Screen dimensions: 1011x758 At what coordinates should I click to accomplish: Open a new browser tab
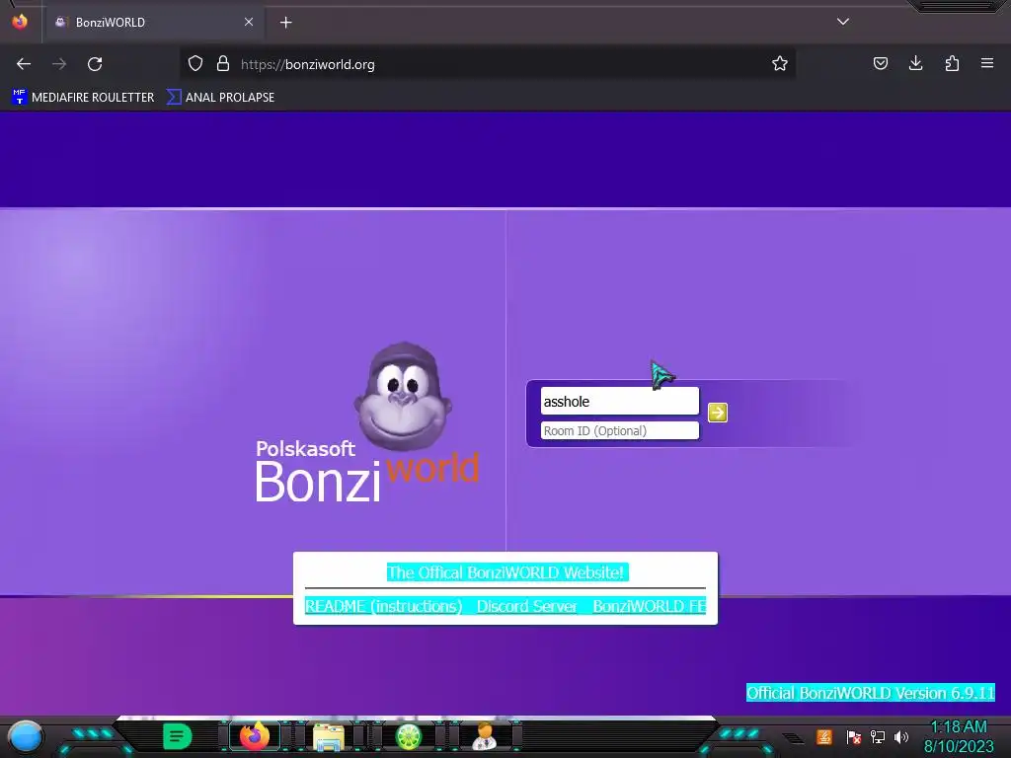point(285,23)
